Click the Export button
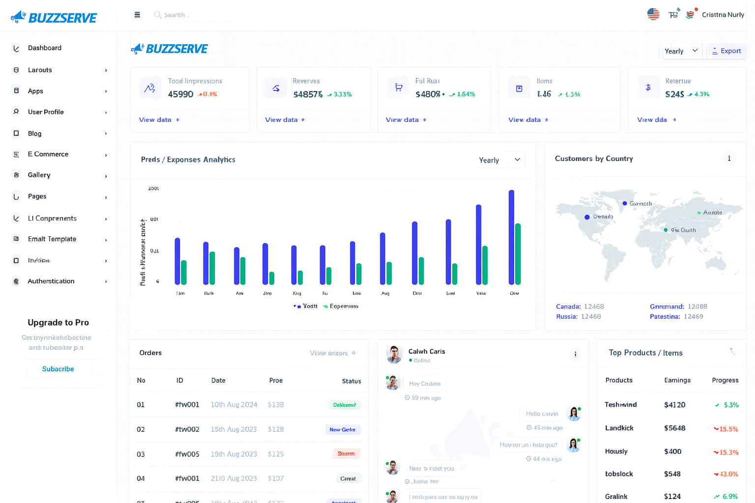Image resolution: width=755 pixels, height=503 pixels. pyautogui.click(x=726, y=51)
